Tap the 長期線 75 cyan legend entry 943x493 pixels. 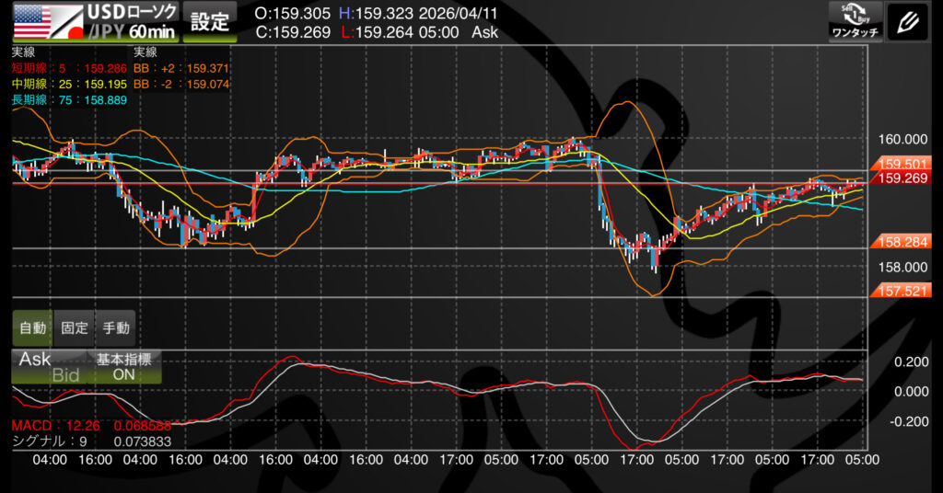69,99
